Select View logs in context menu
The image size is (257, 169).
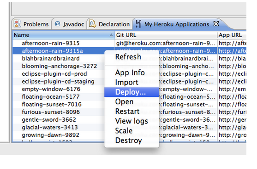(x=131, y=121)
